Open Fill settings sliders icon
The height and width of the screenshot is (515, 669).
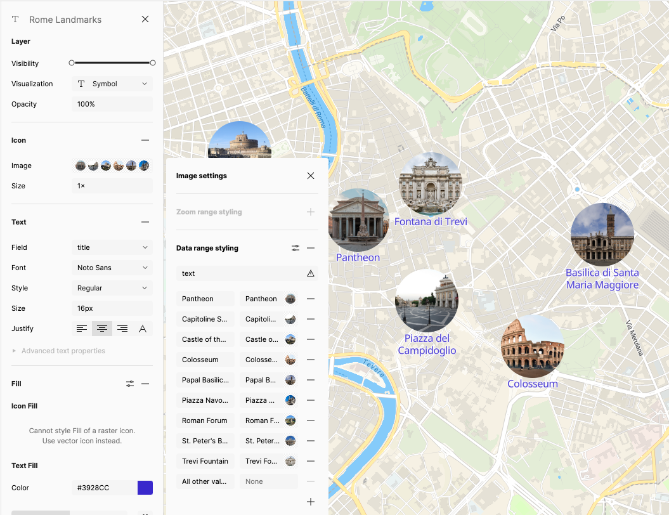(130, 384)
